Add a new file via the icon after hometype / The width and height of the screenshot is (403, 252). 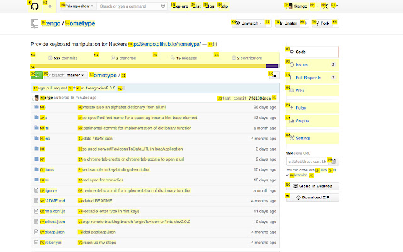coord(123,76)
